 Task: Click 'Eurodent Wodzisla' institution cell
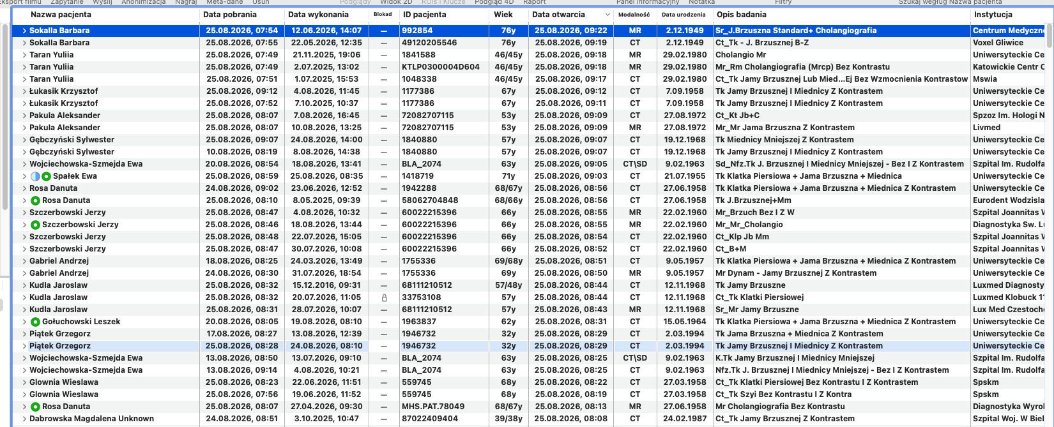coord(1009,200)
